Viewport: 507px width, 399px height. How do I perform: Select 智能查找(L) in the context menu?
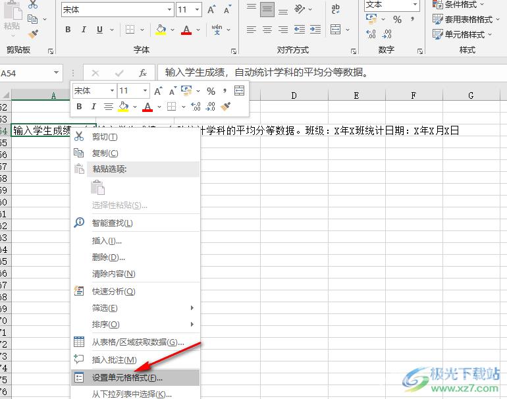pos(135,223)
